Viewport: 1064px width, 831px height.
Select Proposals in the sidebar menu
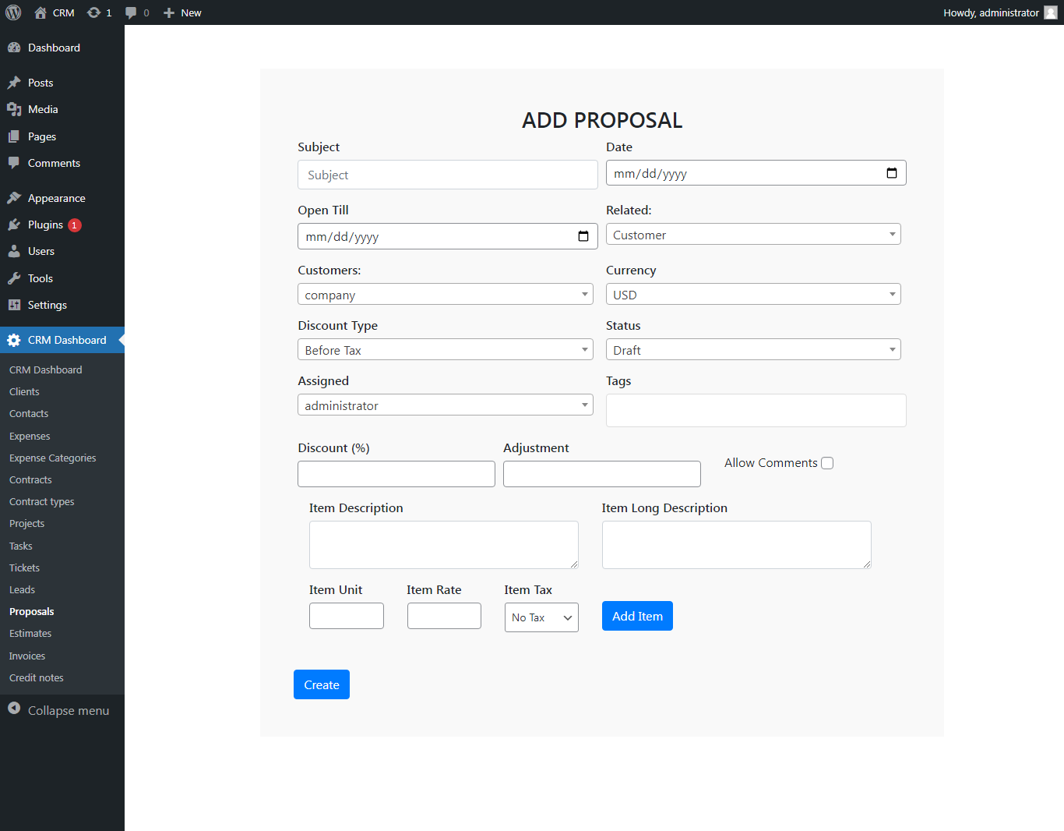(x=31, y=611)
